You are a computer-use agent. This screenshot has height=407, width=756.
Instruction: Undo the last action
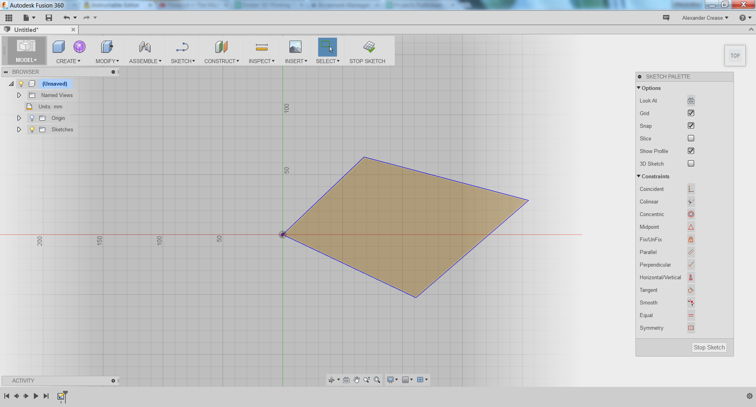point(67,18)
